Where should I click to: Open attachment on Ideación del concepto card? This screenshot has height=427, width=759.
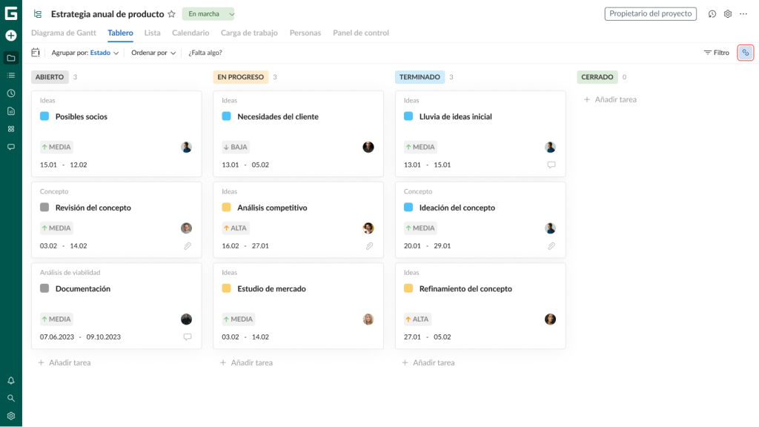click(x=551, y=246)
